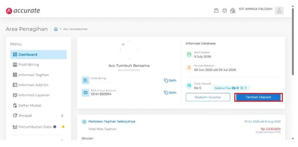
Task: Click the page vertical scrollbar thumb
Action: [293, 42]
